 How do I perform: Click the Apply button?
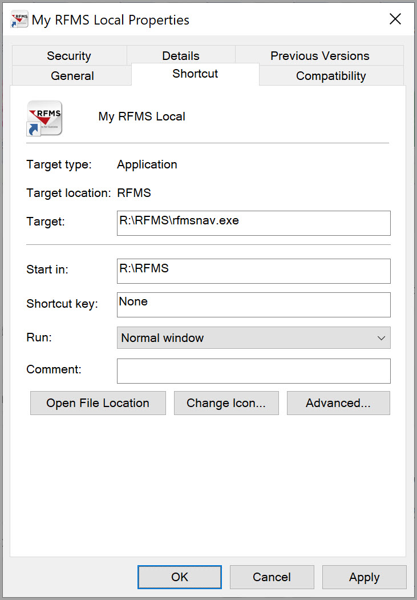(365, 577)
